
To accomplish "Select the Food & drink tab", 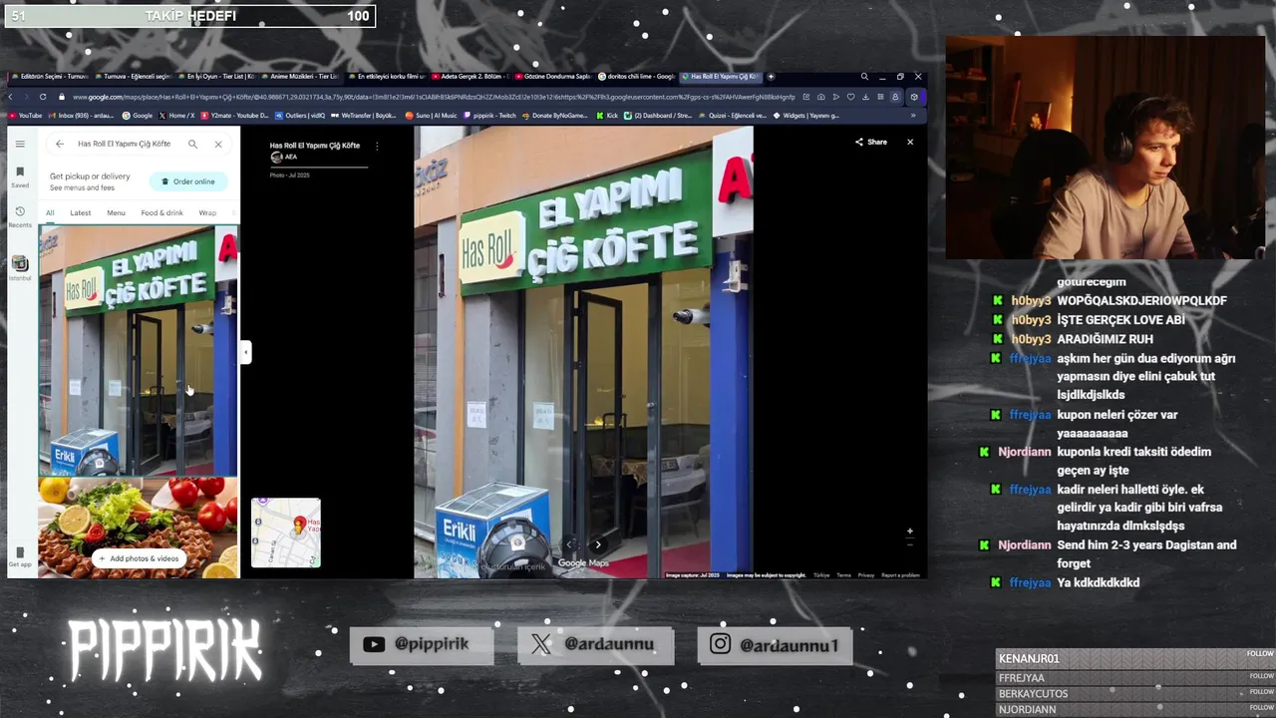I will coord(161,212).
